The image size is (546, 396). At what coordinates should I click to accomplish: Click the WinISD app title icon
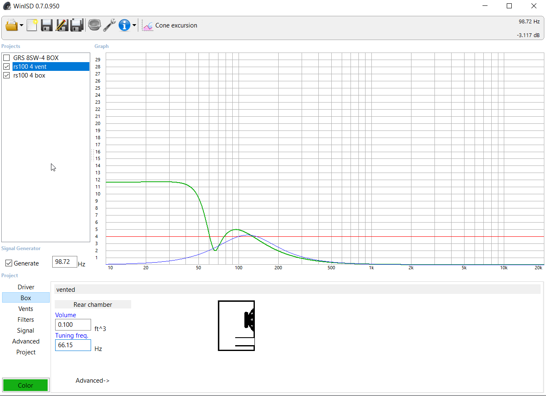(x=7, y=6)
